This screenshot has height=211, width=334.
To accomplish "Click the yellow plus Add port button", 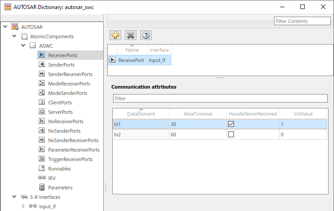I will pos(115,35).
